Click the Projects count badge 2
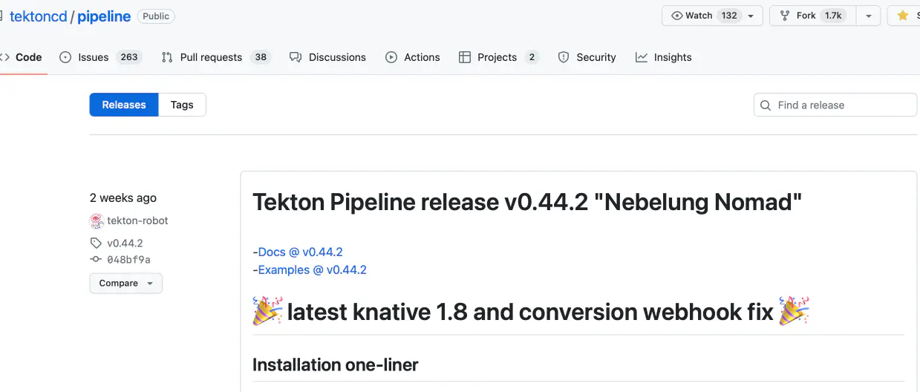This screenshot has width=920, height=392. pyautogui.click(x=532, y=57)
